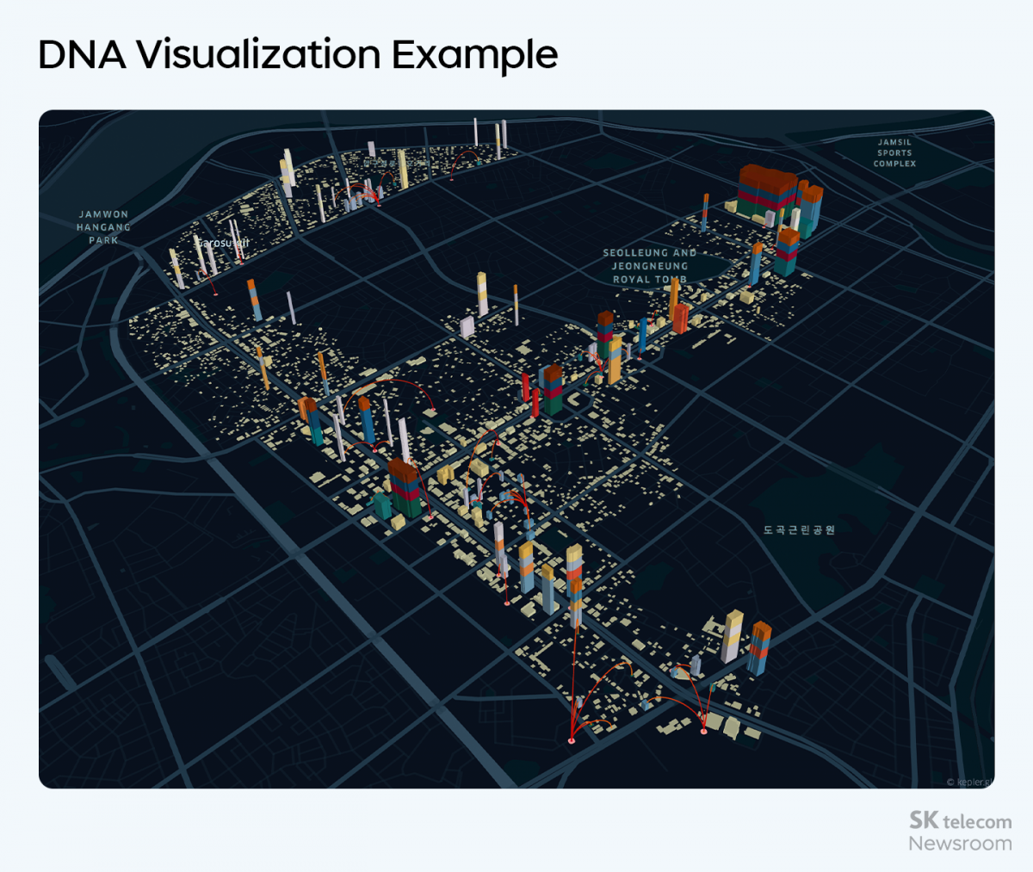1033x872 pixels.
Task: Click the DNA Visualization Example title
Action: coord(297,55)
